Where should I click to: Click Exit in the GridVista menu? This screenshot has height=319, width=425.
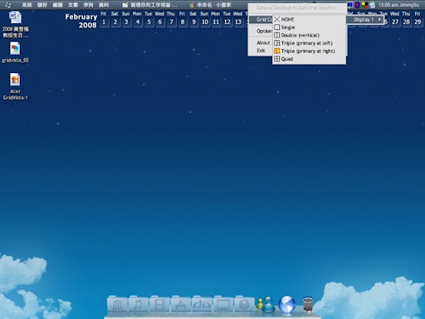[x=261, y=51]
